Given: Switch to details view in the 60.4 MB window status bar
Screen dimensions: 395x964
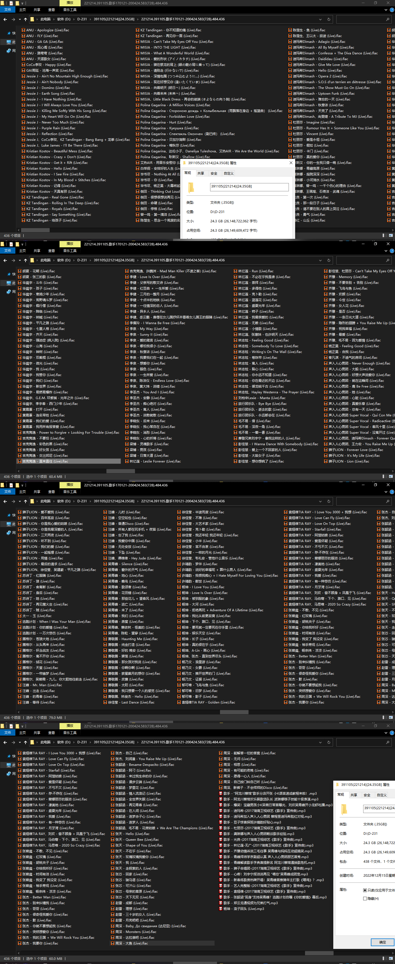Looking at the screenshot, I should tap(385, 477).
